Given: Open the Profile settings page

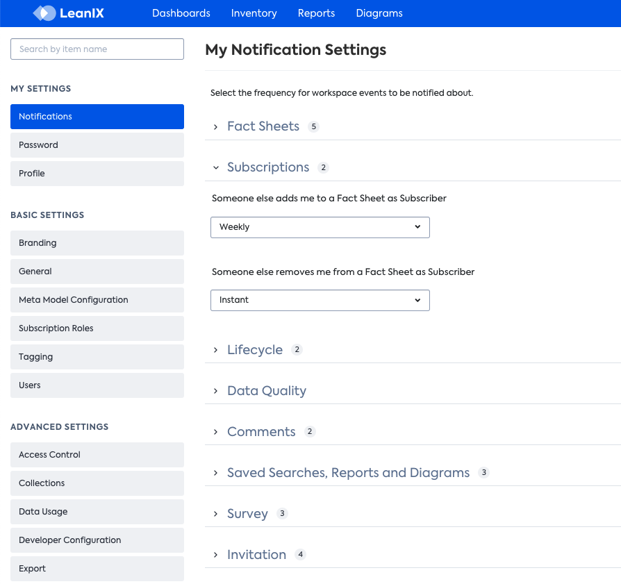Looking at the screenshot, I should (97, 174).
